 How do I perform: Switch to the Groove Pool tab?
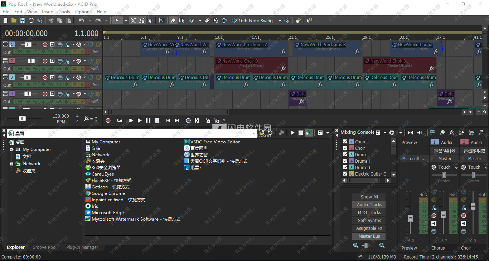[44, 247]
